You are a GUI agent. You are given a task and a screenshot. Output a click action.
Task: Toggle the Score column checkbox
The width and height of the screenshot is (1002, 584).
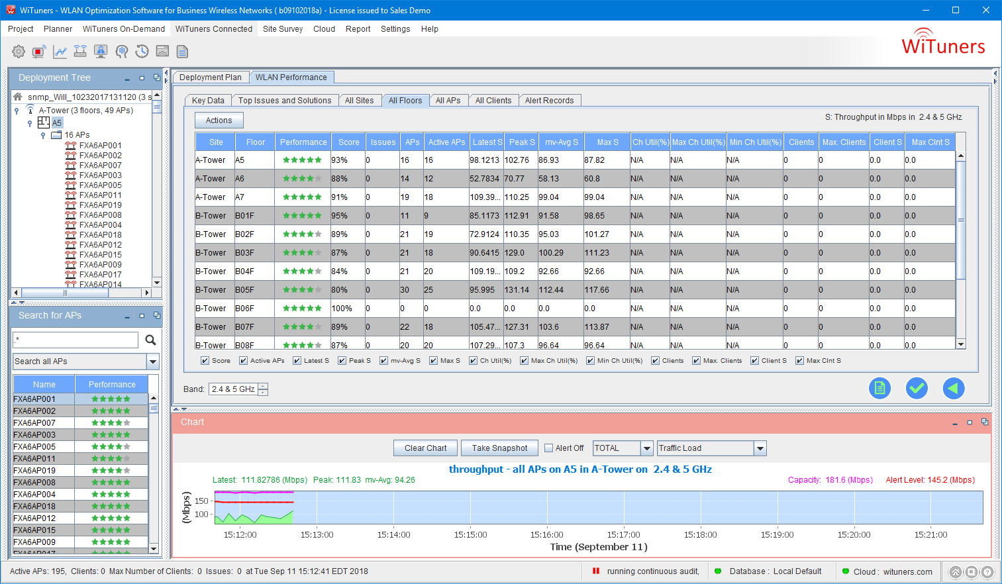pos(205,361)
